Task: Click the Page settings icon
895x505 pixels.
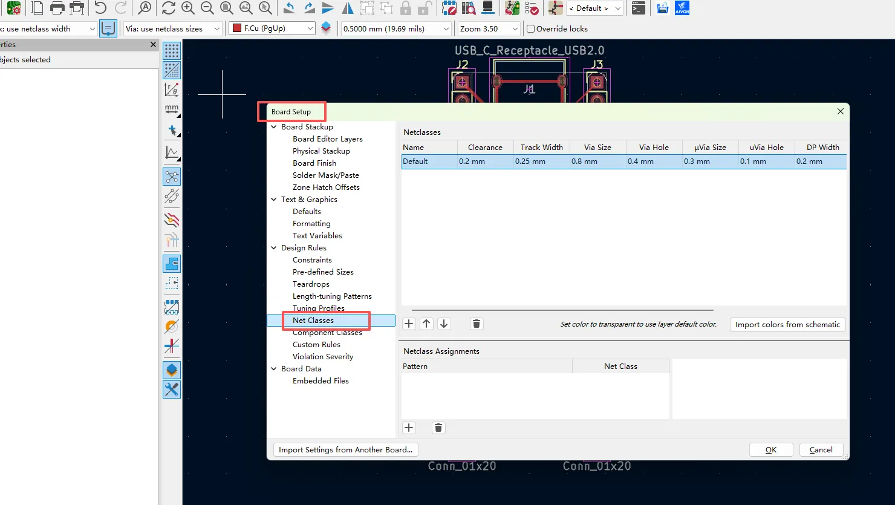Action: (37, 8)
